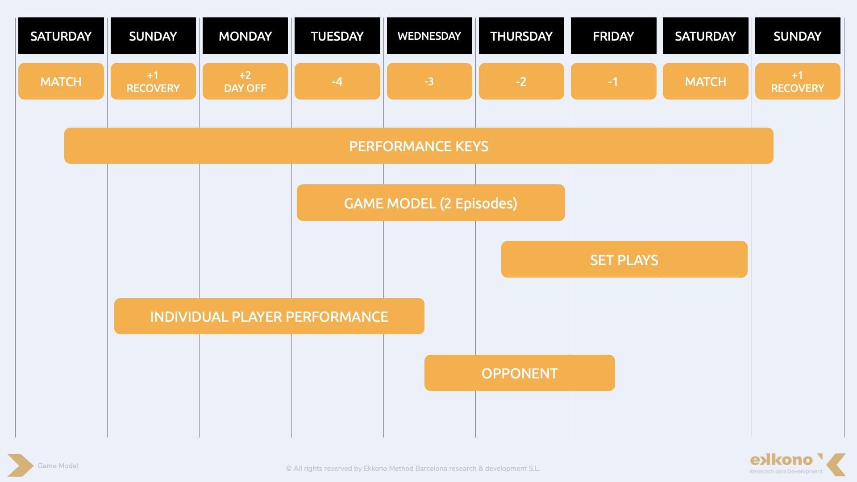Select the MATCH block on second Saturday
This screenshot has width=857, height=482.
point(706,81)
